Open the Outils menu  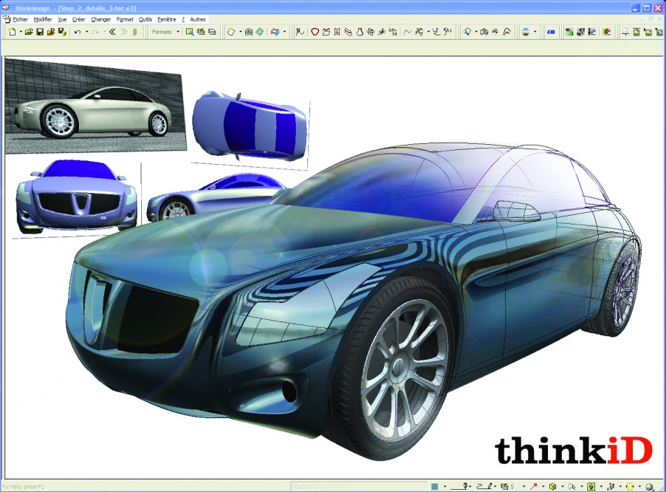tap(145, 19)
